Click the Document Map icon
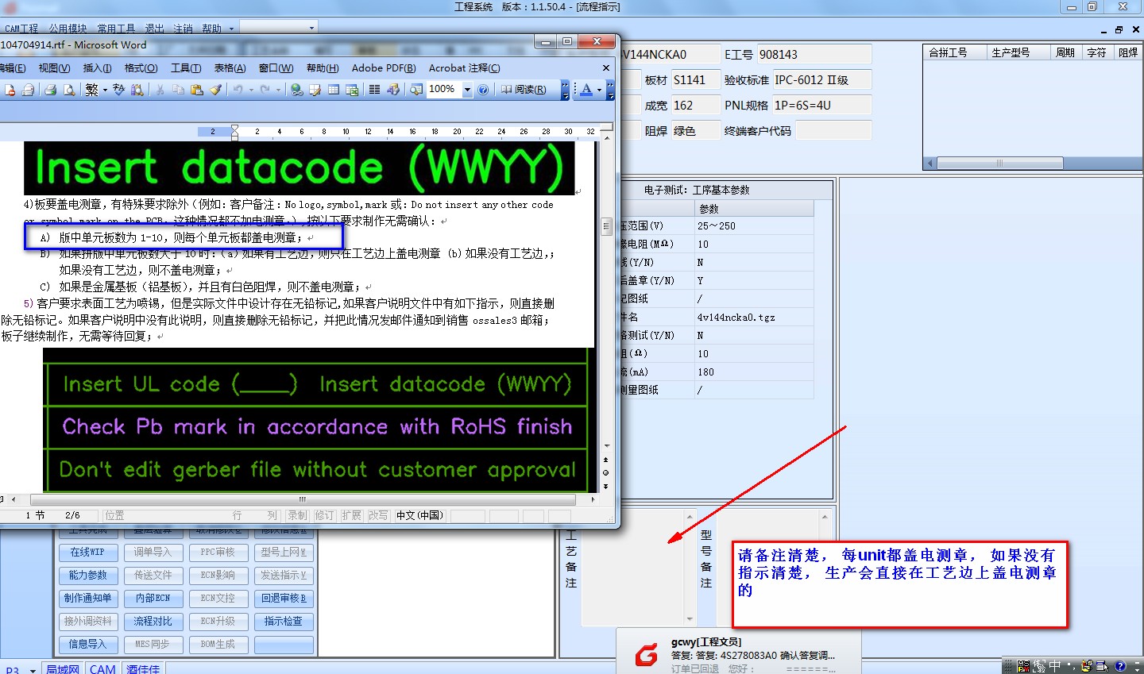The height and width of the screenshot is (674, 1144). (415, 90)
